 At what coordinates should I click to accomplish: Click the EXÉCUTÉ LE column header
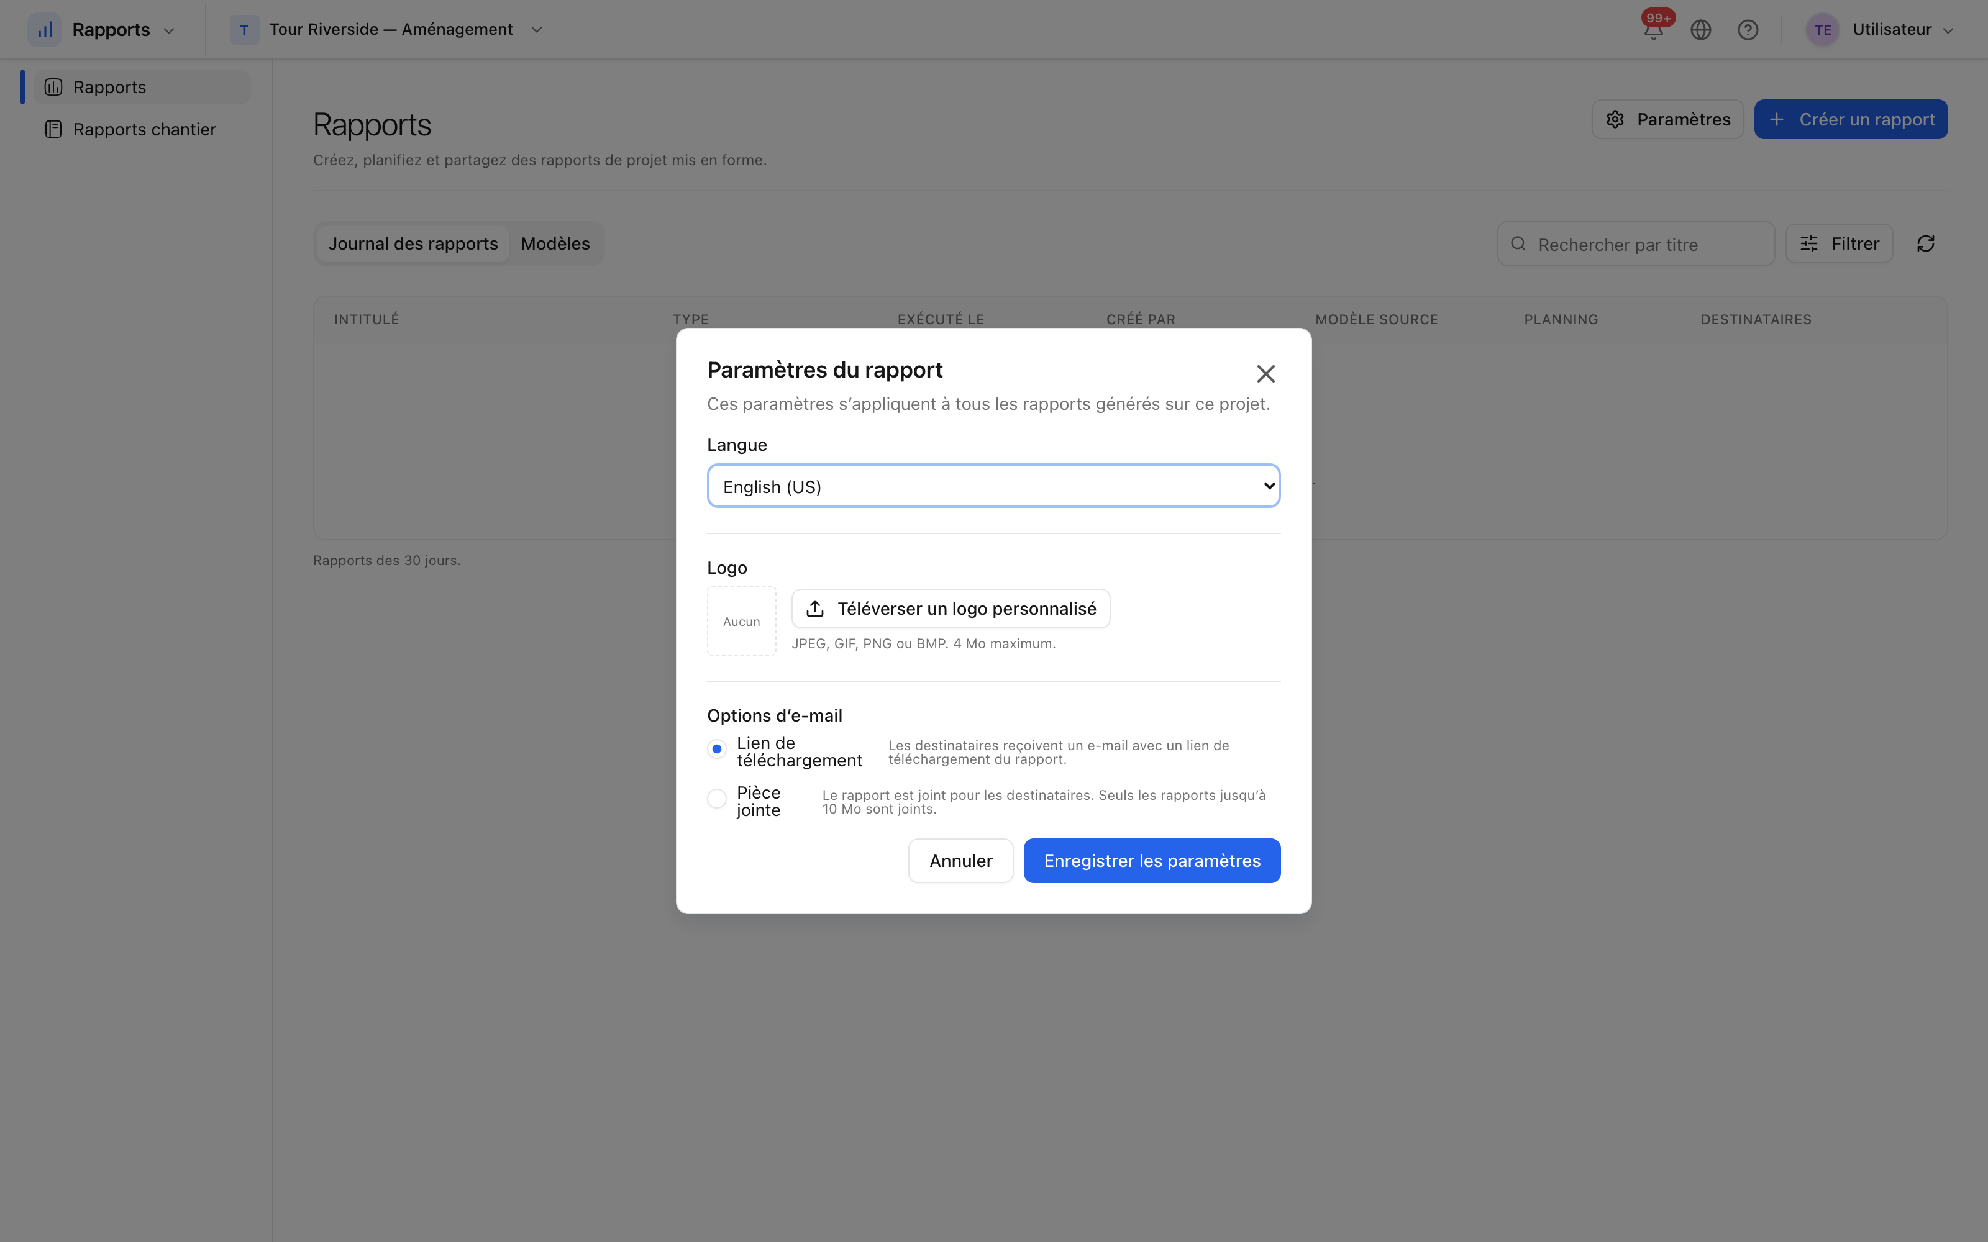pos(941,320)
